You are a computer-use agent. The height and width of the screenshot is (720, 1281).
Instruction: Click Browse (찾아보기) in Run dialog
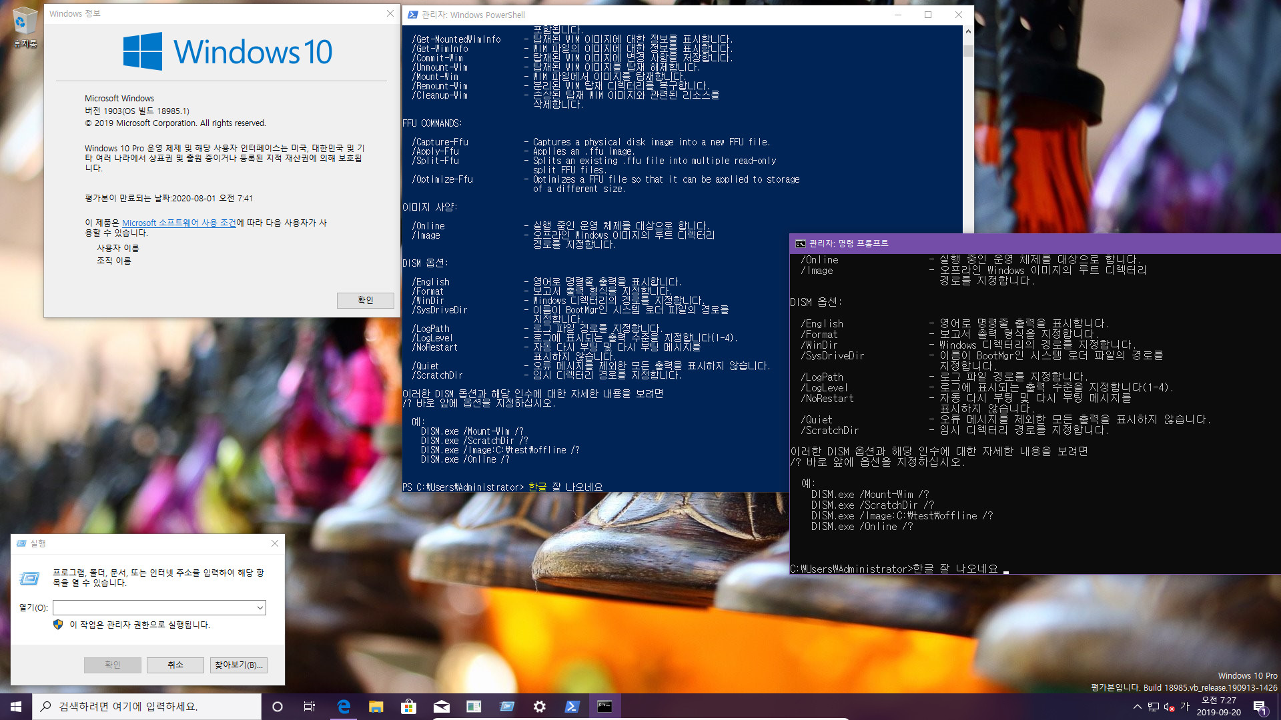point(239,665)
